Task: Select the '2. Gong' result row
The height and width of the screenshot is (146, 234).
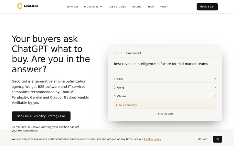Action: (x=165, y=88)
